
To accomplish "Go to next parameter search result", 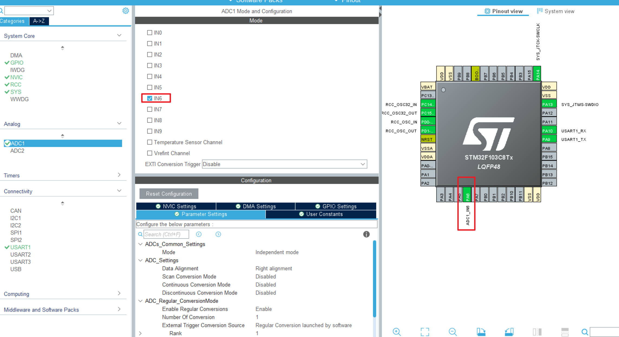I will coord(218,234).
